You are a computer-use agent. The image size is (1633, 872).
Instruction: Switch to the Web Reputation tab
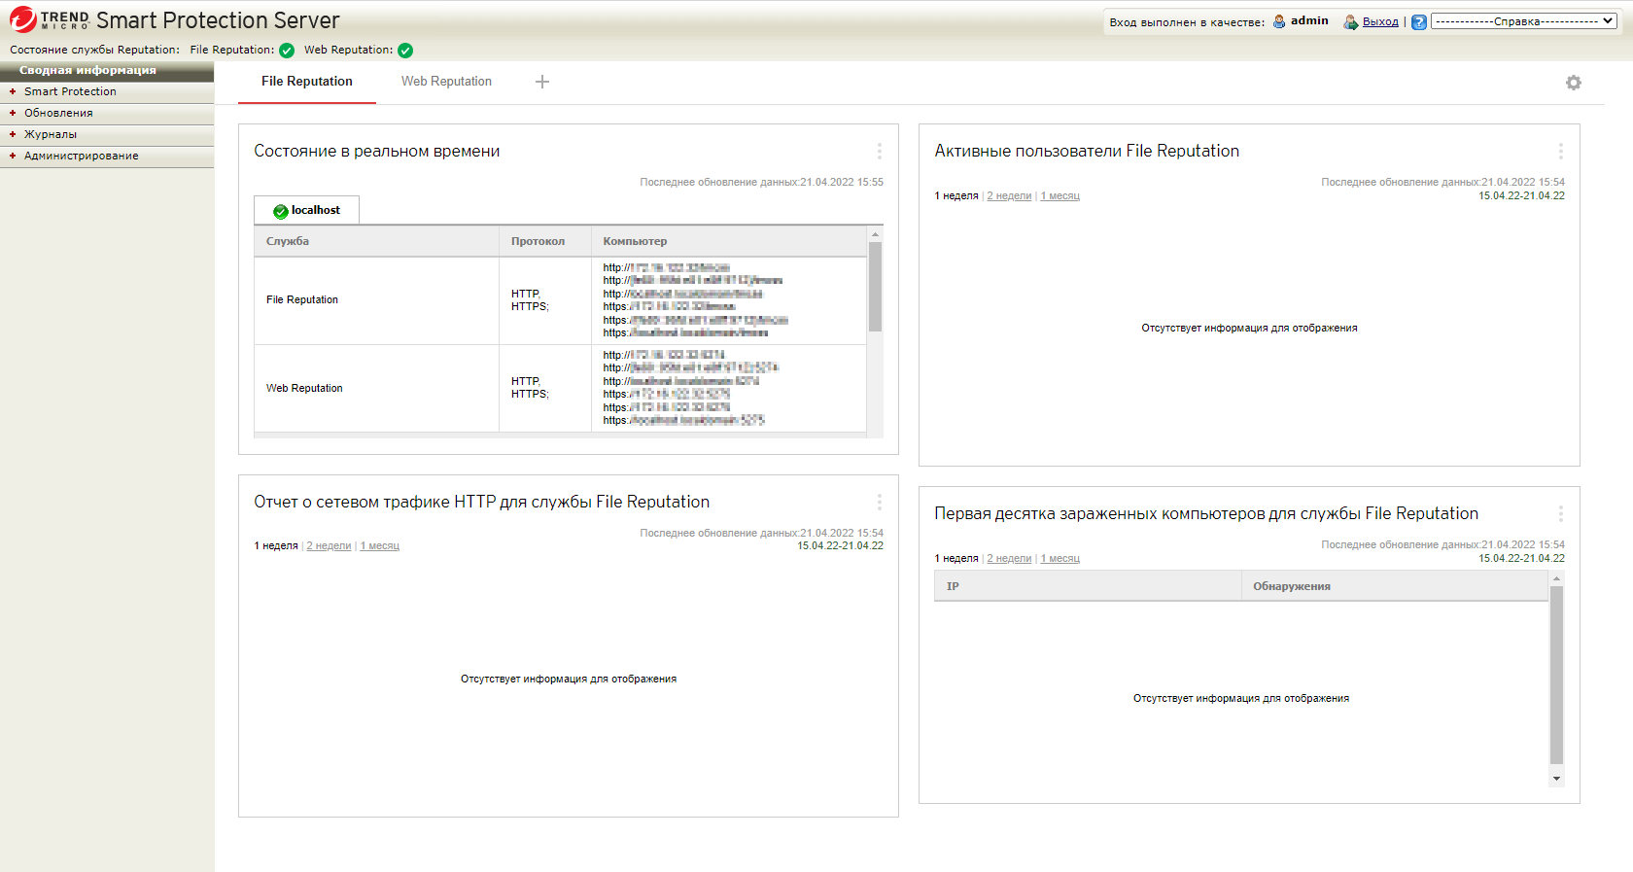coord(446,82)
